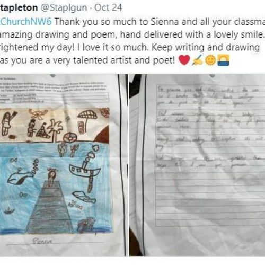Open the @Staplgun profile handle
Viewport: 265px width, 265px height.
click(x=64, y=8)
